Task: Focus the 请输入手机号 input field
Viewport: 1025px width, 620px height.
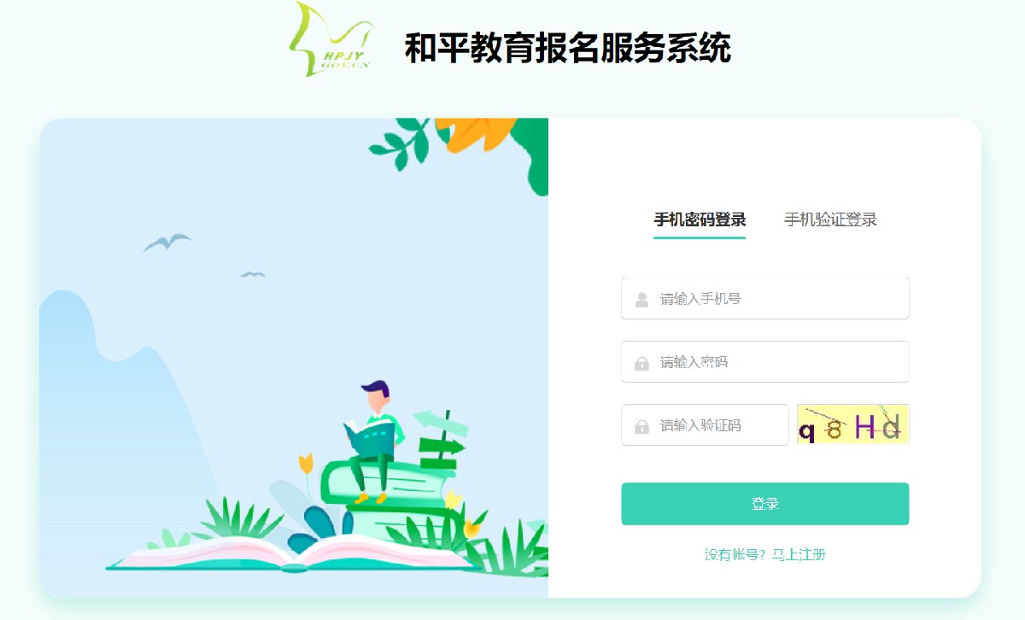Action: click(764, 299)
